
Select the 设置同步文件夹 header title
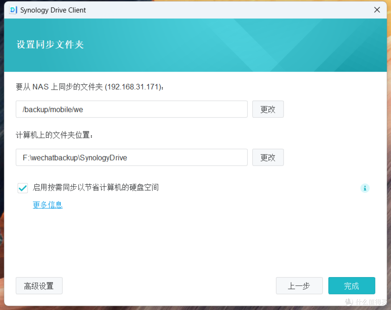pos(50,44)
